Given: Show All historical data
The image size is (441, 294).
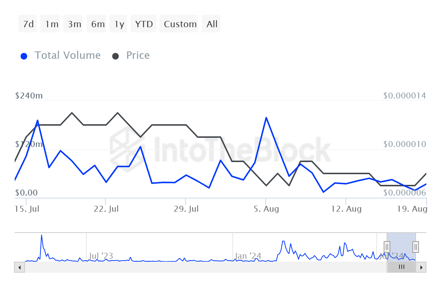Looking at the screenshot, I should coord(212,24).
